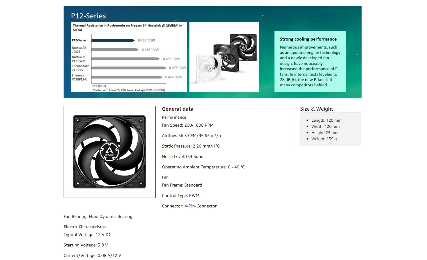Click 'Typical Voltage: 12 V DC' line
The width and height of the screenshot is (427, 260).
[87, 234]
